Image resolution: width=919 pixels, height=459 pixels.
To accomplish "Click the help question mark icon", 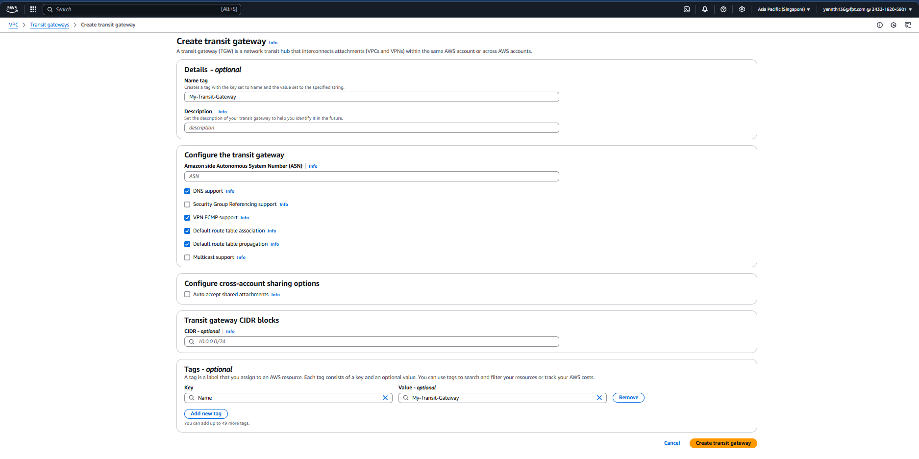I will [723, 9].
